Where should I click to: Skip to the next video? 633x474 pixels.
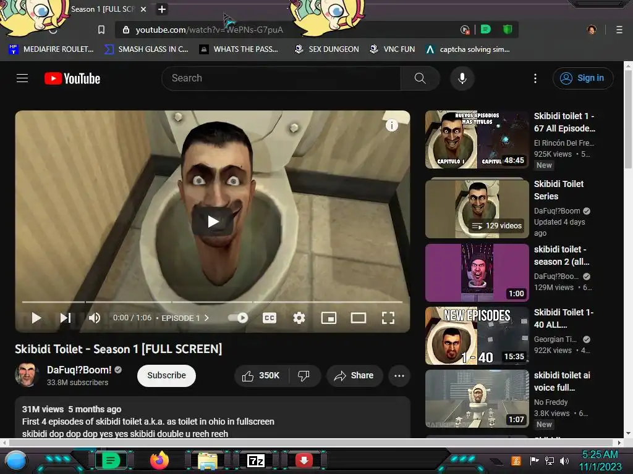click(66, 318)
